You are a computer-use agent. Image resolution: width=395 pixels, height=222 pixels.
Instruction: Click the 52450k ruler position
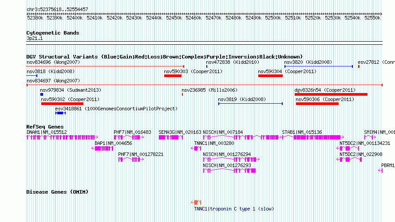(174, 18)
